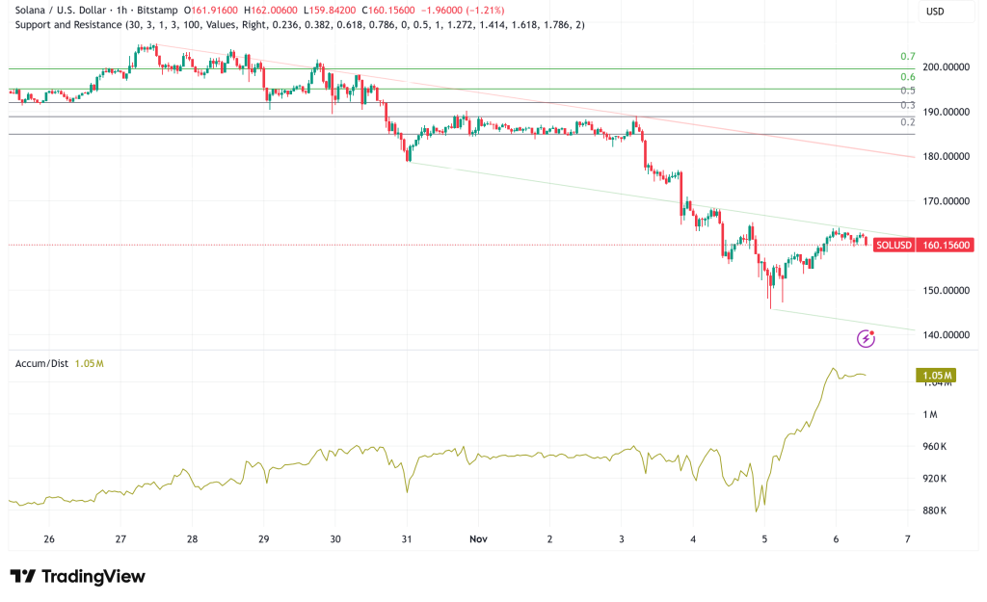Open the USD currency selector
This screenshot has width=987, height=602.
click(934, 12)
